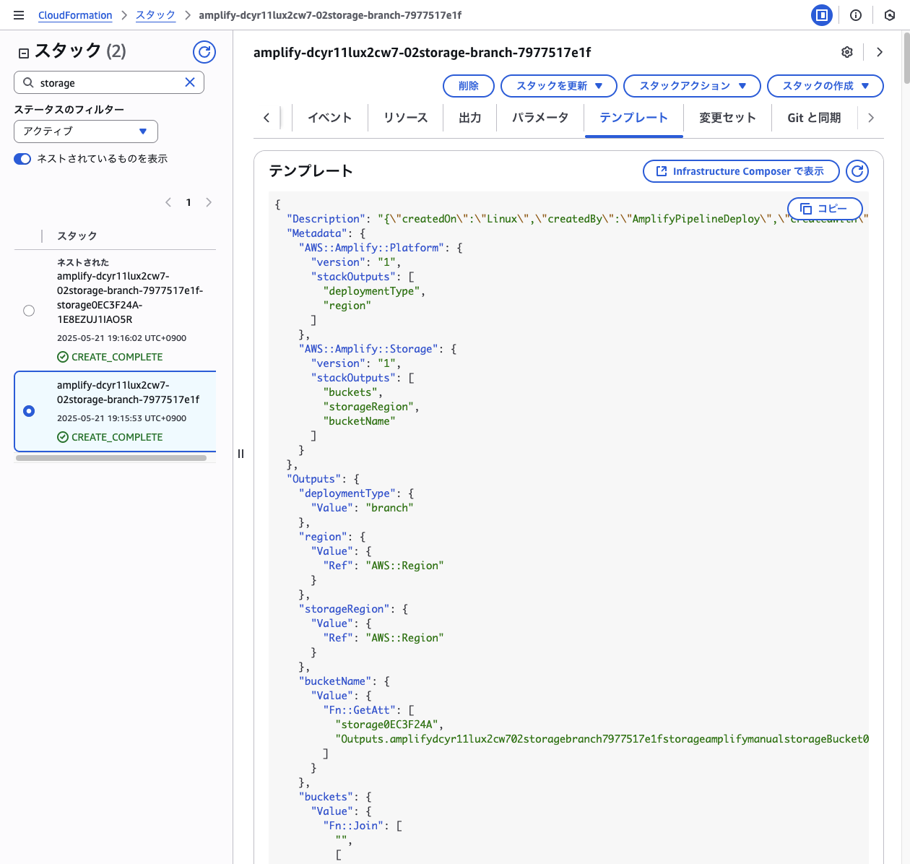Open template in Infrastructure Composer
This screenshot has height=864, width=910.
[741, 171]
